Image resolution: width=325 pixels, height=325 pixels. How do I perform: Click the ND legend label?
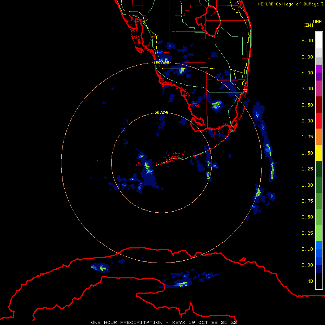(310, 281)
